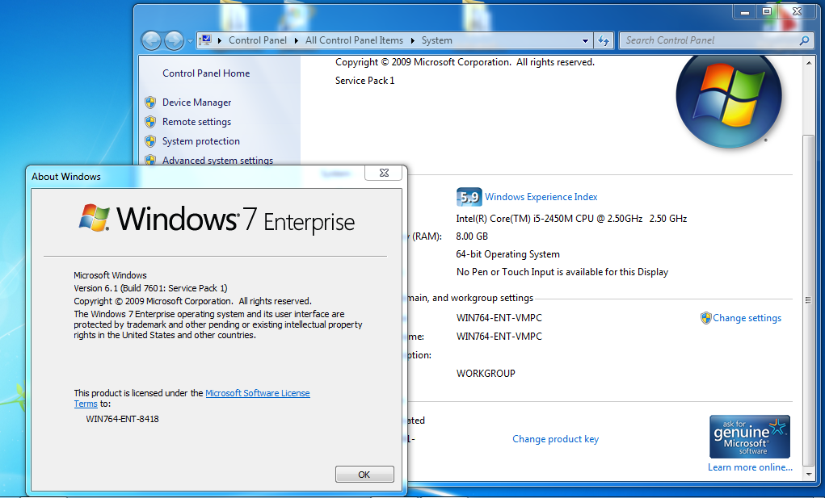Viewport: 825px width, 498px height.
Task: Open Learn more online link
Action: [x=751, y=467]
